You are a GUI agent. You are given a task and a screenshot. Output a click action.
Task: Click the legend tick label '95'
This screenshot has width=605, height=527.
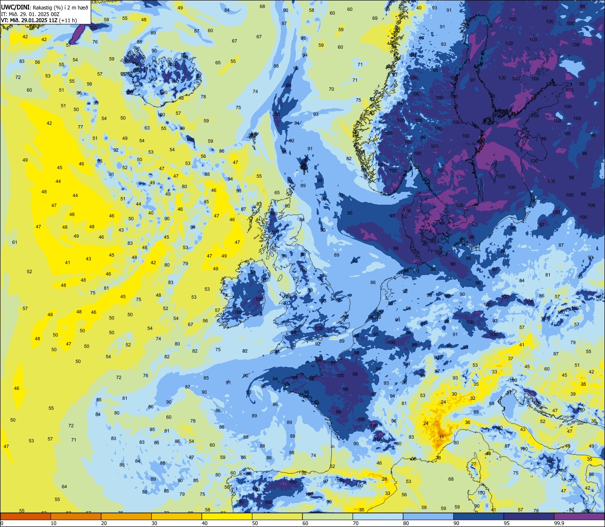(x=507, y=523)
